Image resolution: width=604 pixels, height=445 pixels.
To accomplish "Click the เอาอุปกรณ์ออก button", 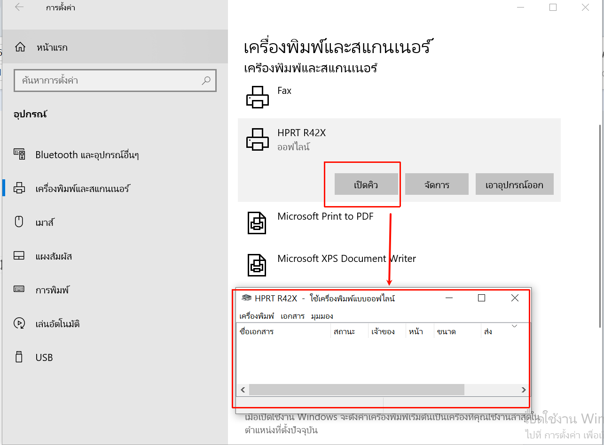I will [514, 184].
